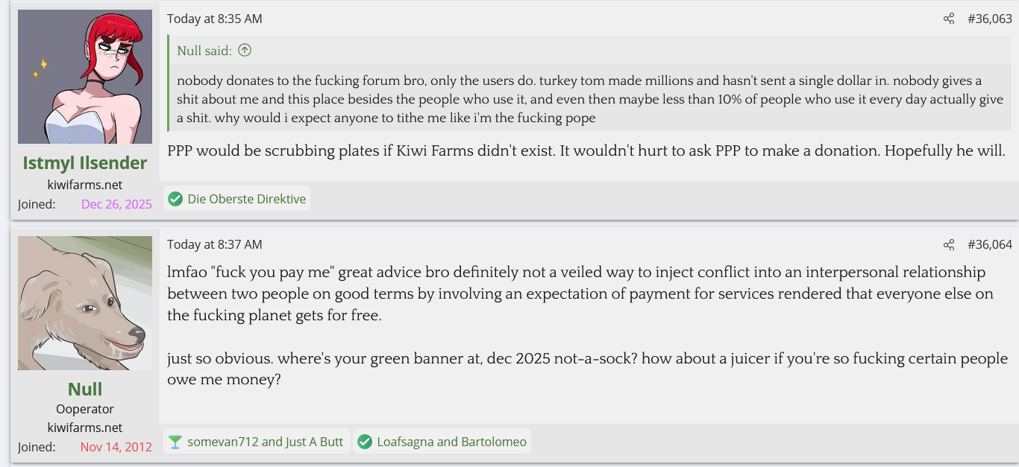Jump to quoted Null post via arrow icon
This screenshot has width=1019, height=467.
(x=245, y=51)
